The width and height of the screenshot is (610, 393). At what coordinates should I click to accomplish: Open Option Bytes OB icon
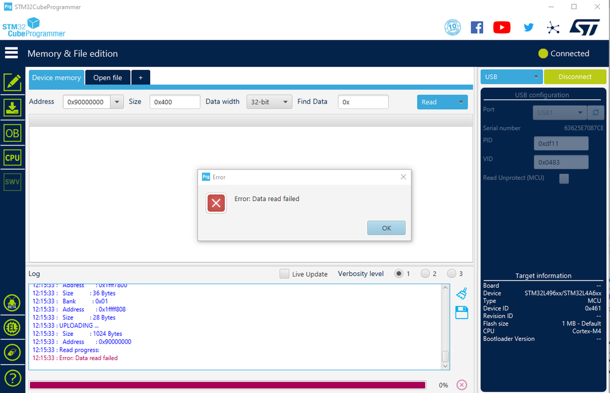click(x=12, y=133)
